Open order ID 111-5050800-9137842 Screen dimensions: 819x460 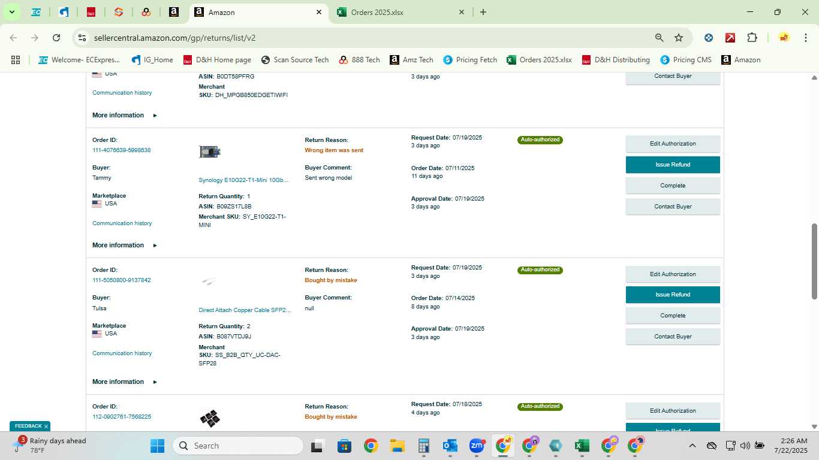pos(122,280)
